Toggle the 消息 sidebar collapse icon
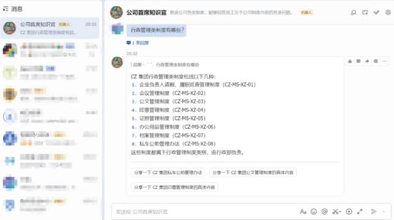This screenshot has width=394, height=220. click(6, 9)
